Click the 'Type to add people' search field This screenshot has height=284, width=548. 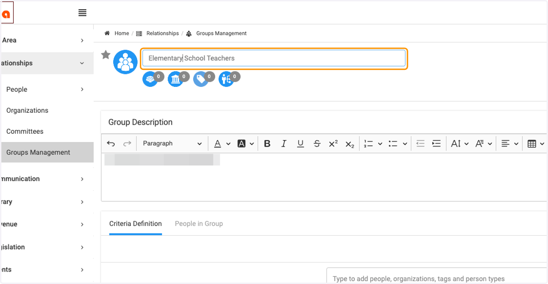tap(437, 276)
